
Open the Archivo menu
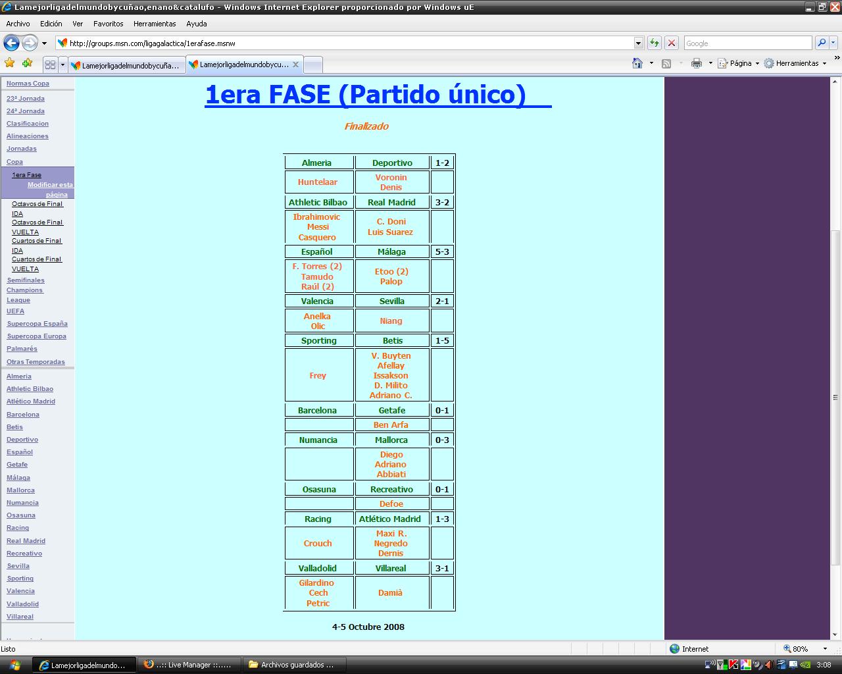click(18, 23)
